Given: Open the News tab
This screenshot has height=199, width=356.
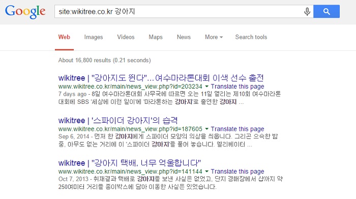Looking at the screenshot, I should [x=184, y=37].
